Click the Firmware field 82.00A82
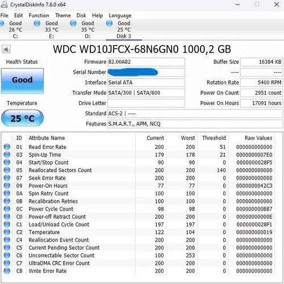 coord(146,62)
